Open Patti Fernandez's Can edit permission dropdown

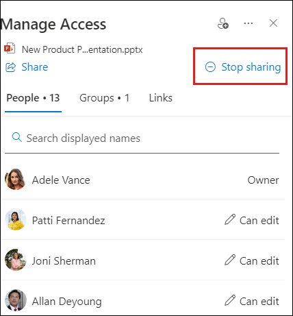[252, 220]
